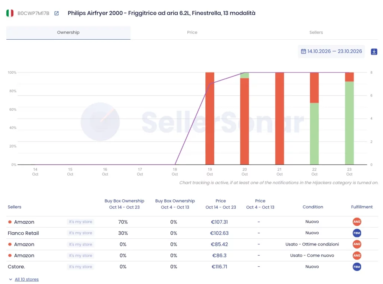The width and height of the screenshot is (383, 284).
Task: Toggle "It's my store" for Flanco Retail
Action: click(80, 233)
